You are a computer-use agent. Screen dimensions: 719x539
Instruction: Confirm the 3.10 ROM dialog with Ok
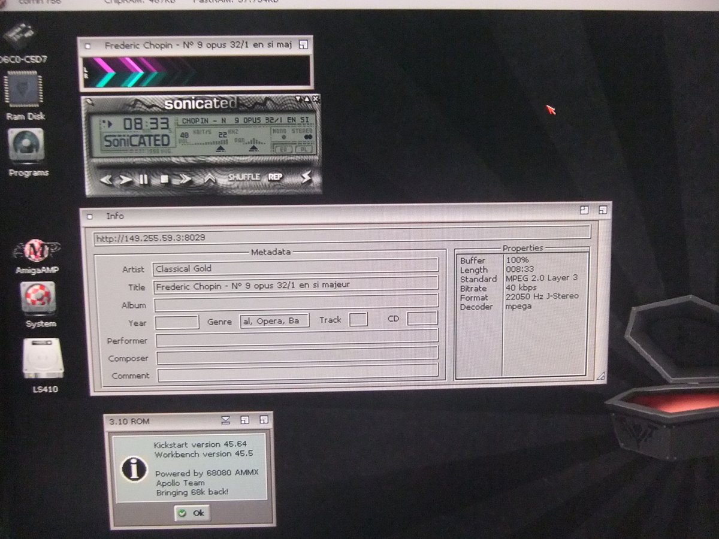click(192, 513)
